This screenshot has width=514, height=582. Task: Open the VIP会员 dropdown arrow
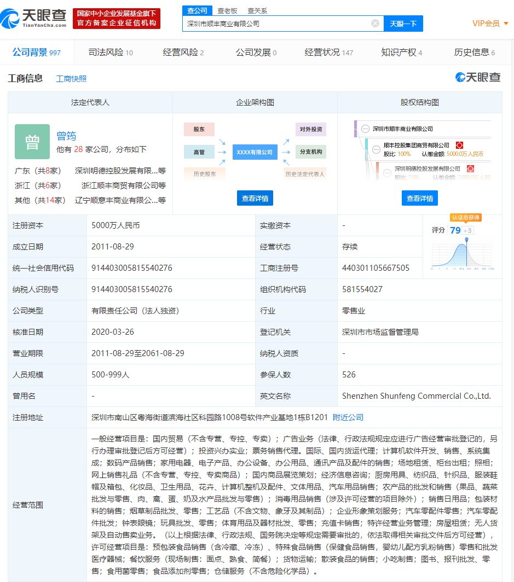pyautogui.click(x=506, y=24)
